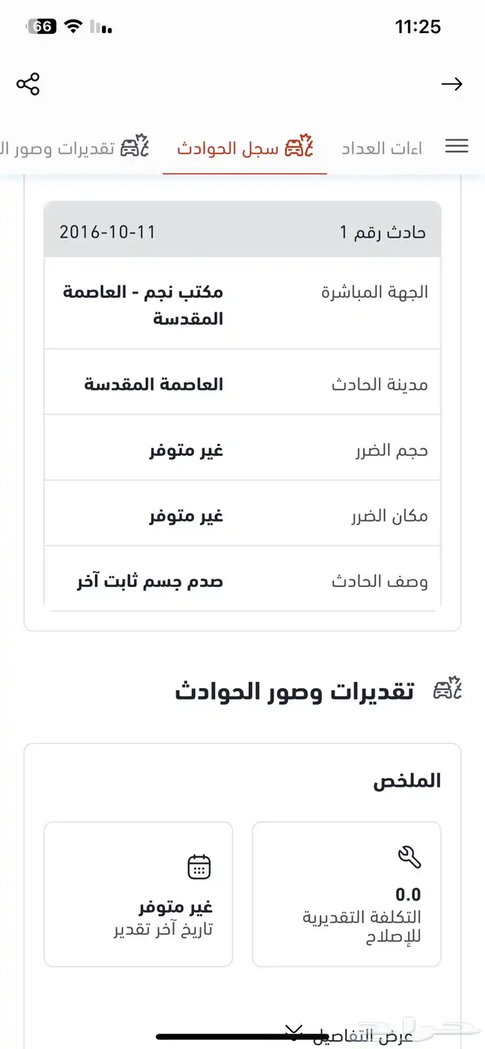Screen dimensions: 485x1049
Task: Tap the الجهة المباشرة row
Action: point(242,304)
